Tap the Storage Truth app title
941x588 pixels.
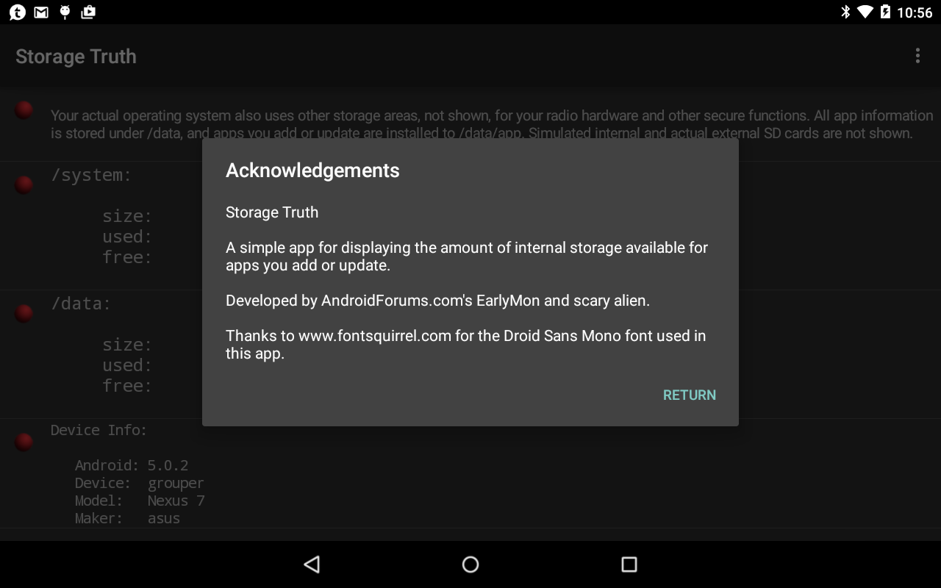point(76,57)
